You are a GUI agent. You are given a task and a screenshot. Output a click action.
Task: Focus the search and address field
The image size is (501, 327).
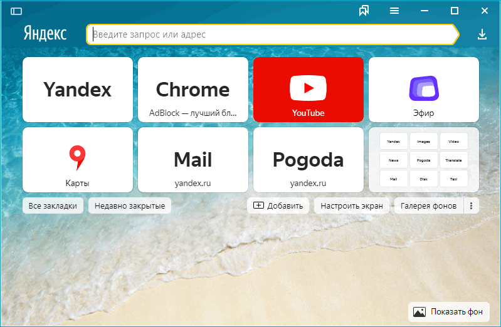coord(270,34)
